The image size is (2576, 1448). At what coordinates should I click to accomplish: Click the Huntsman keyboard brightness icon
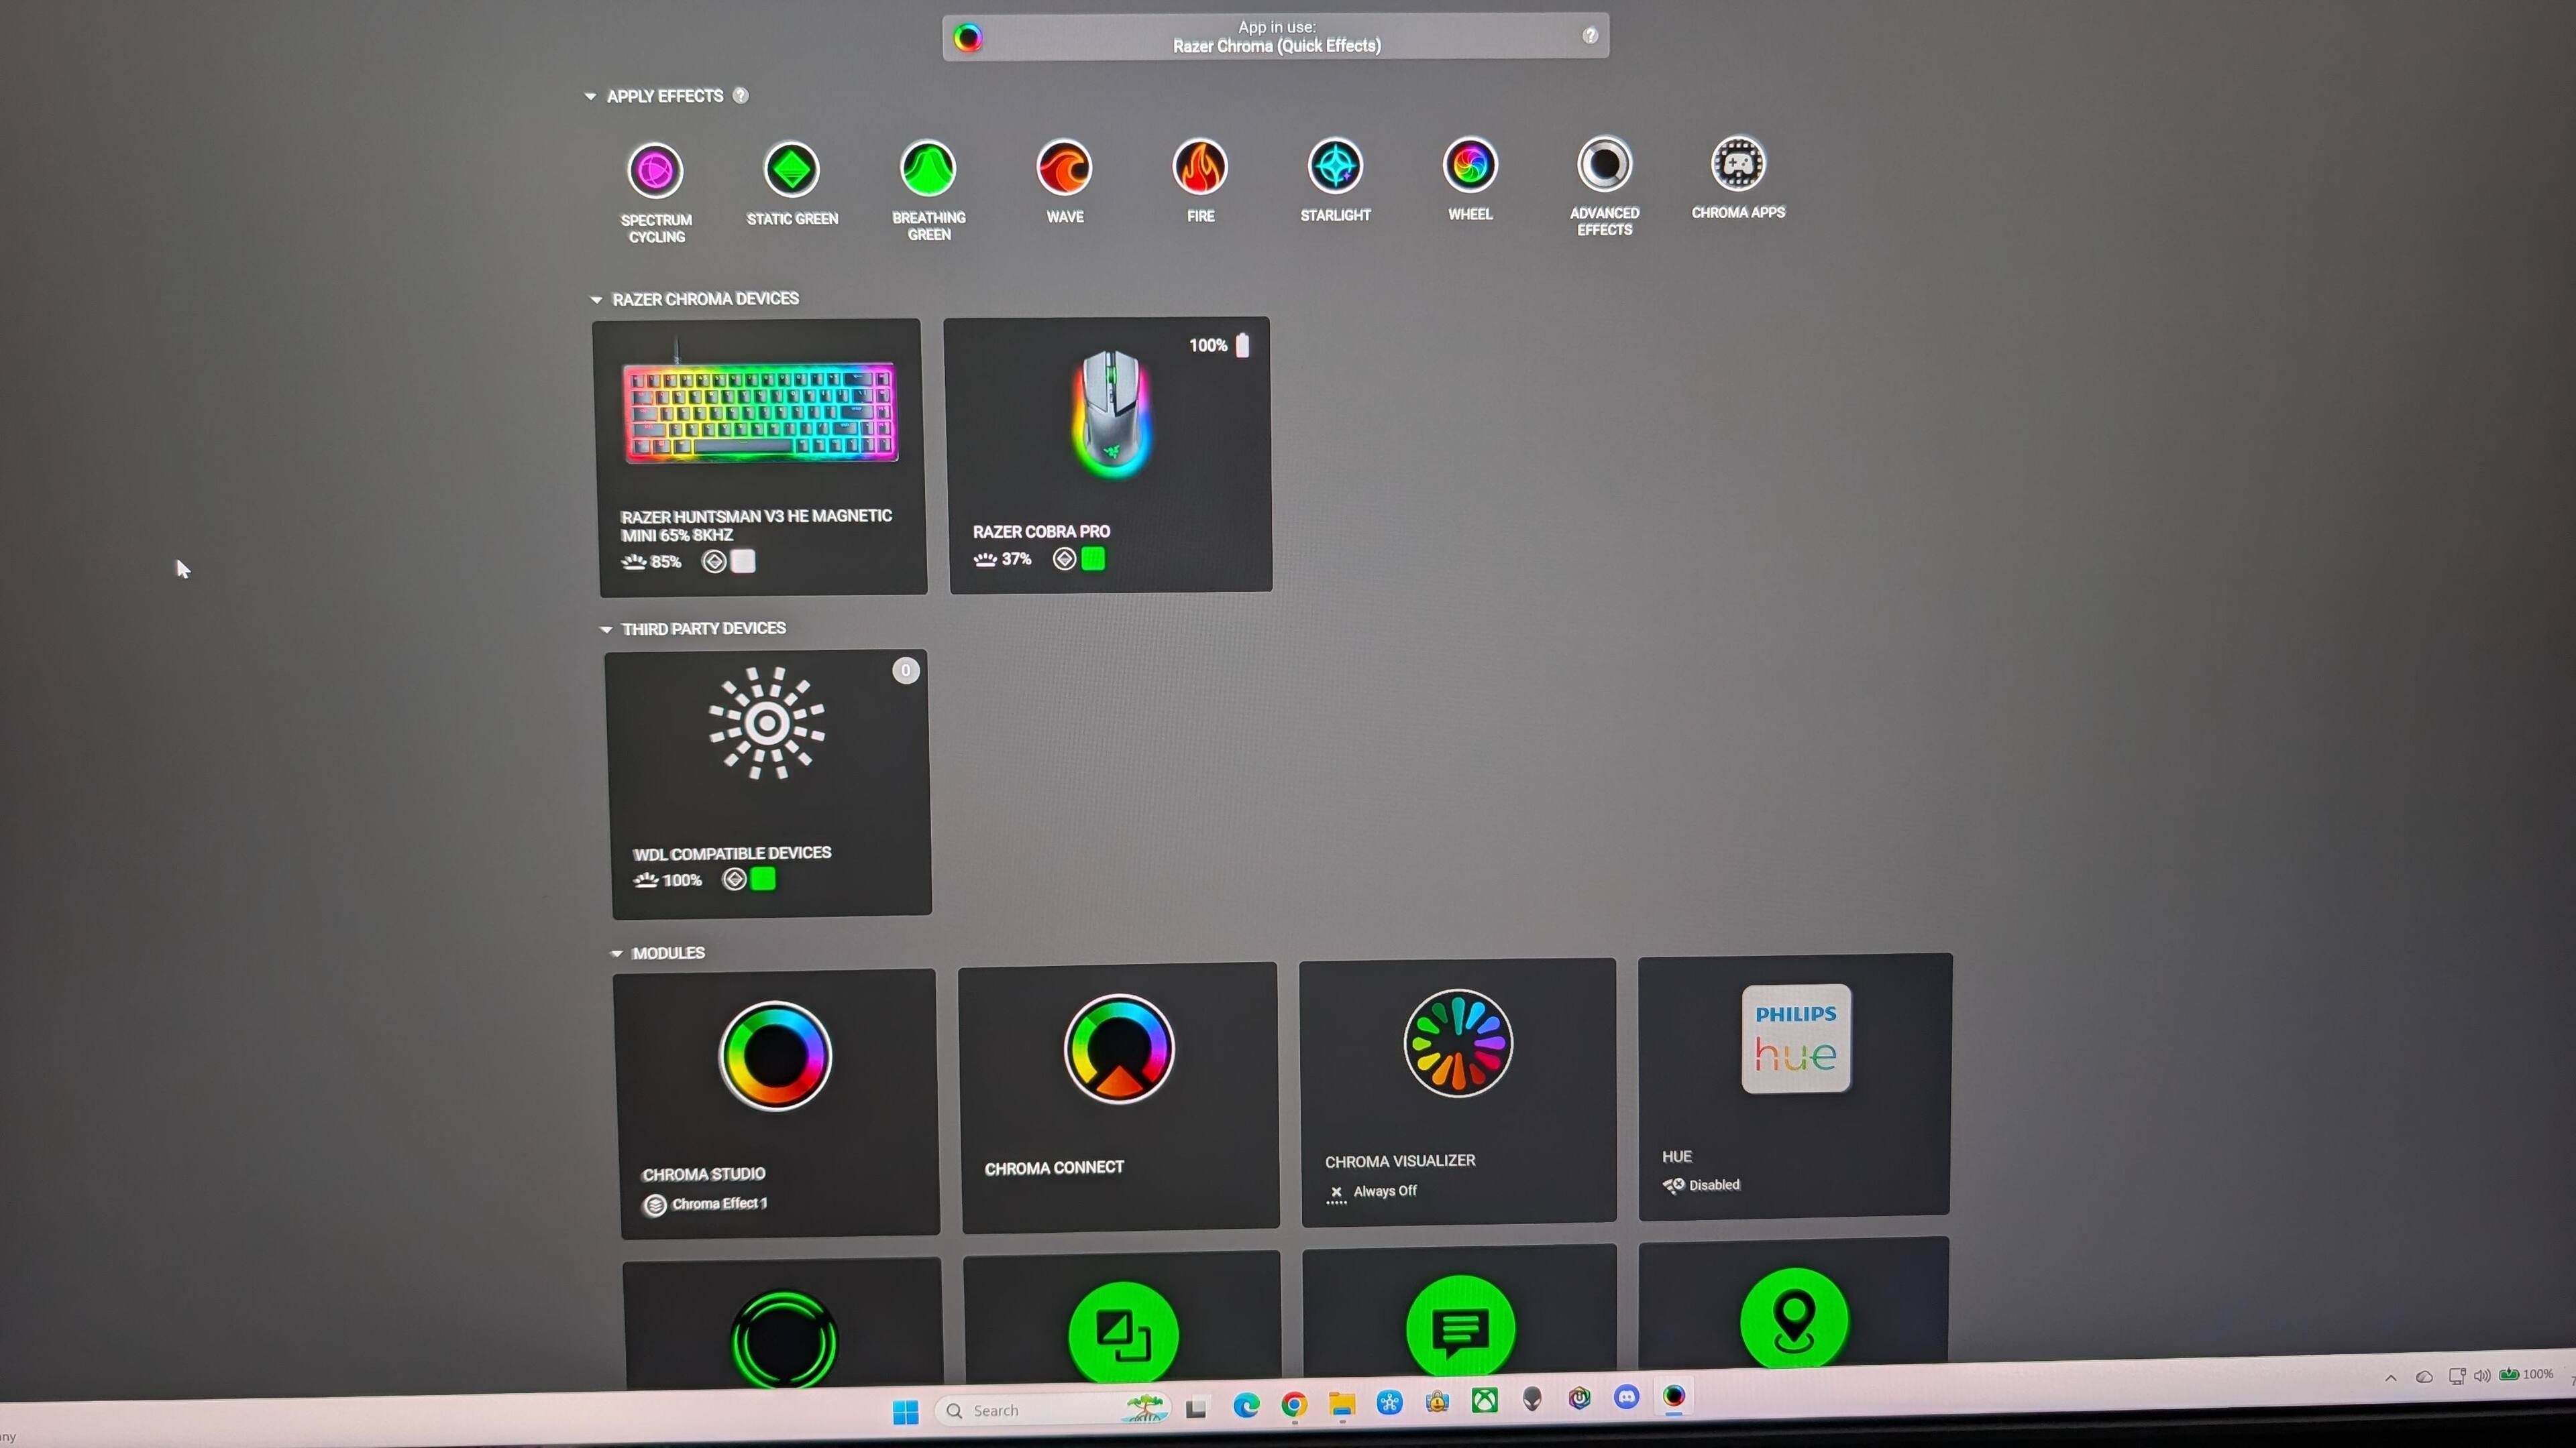pyautogui.click(x=633, y=562)
